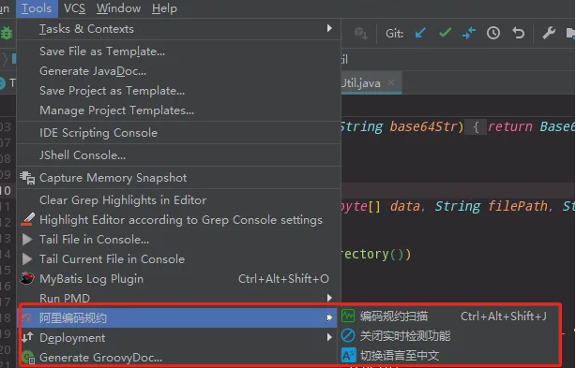Click the Deployment arrows icon
The height and width of the screenshot is (368, 576).
(27, 337)
